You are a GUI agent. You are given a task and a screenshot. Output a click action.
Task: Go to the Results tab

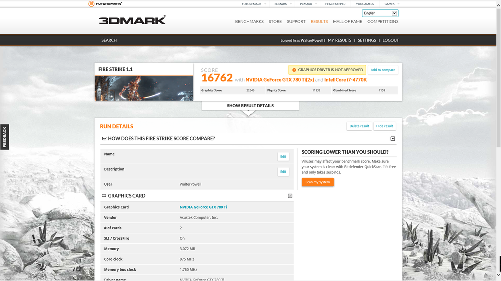(319, 21)
